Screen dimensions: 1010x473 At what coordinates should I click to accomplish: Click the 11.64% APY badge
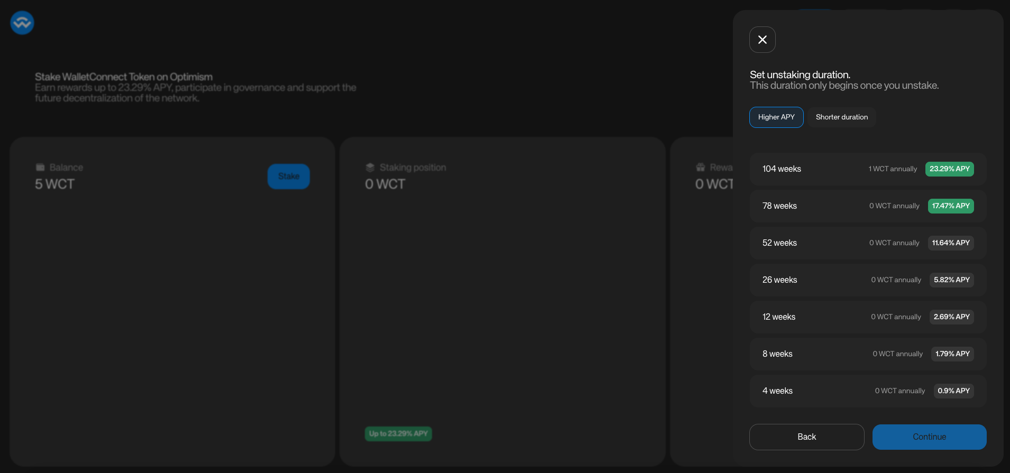pos(951,243)
